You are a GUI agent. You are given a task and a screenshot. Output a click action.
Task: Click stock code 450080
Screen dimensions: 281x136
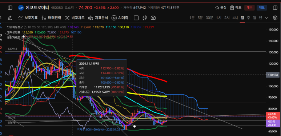(57, 8)
